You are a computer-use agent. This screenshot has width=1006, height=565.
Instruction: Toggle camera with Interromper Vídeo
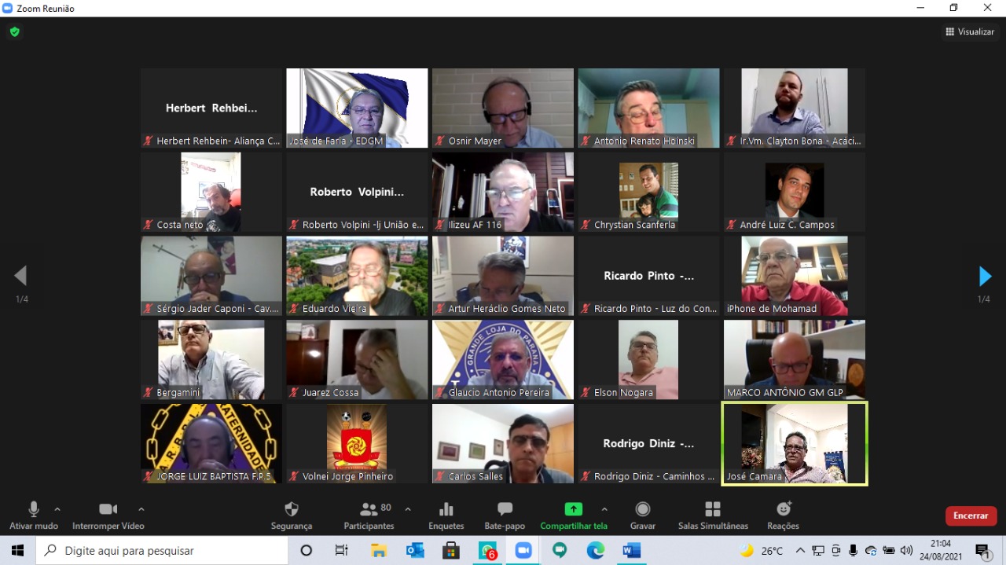(108, 510)
